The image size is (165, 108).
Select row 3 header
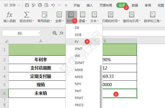[x=4, y=68]
